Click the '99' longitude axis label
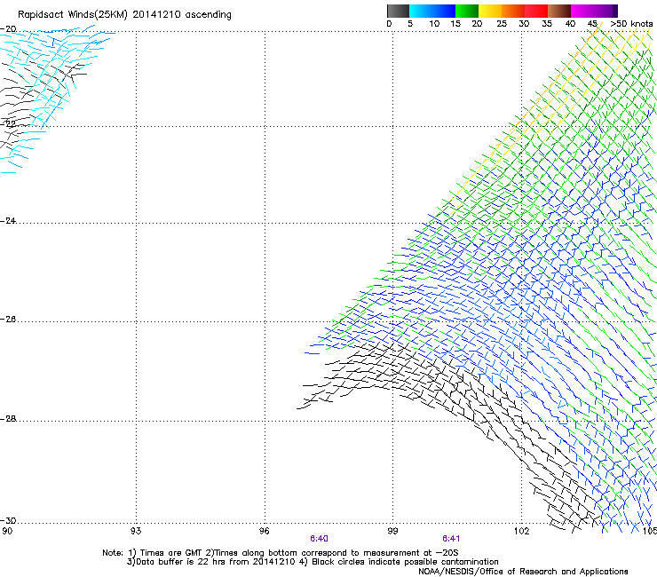The width and height of the screenshot is (657, 577). pyautogui.click(x=392, y=532)
